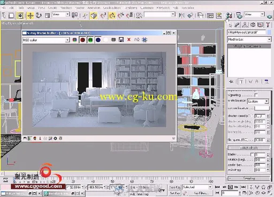This screenshot has width=274, height=197.
Task: Toggle the spinner snap button
Action: click(x=130, y=15)
